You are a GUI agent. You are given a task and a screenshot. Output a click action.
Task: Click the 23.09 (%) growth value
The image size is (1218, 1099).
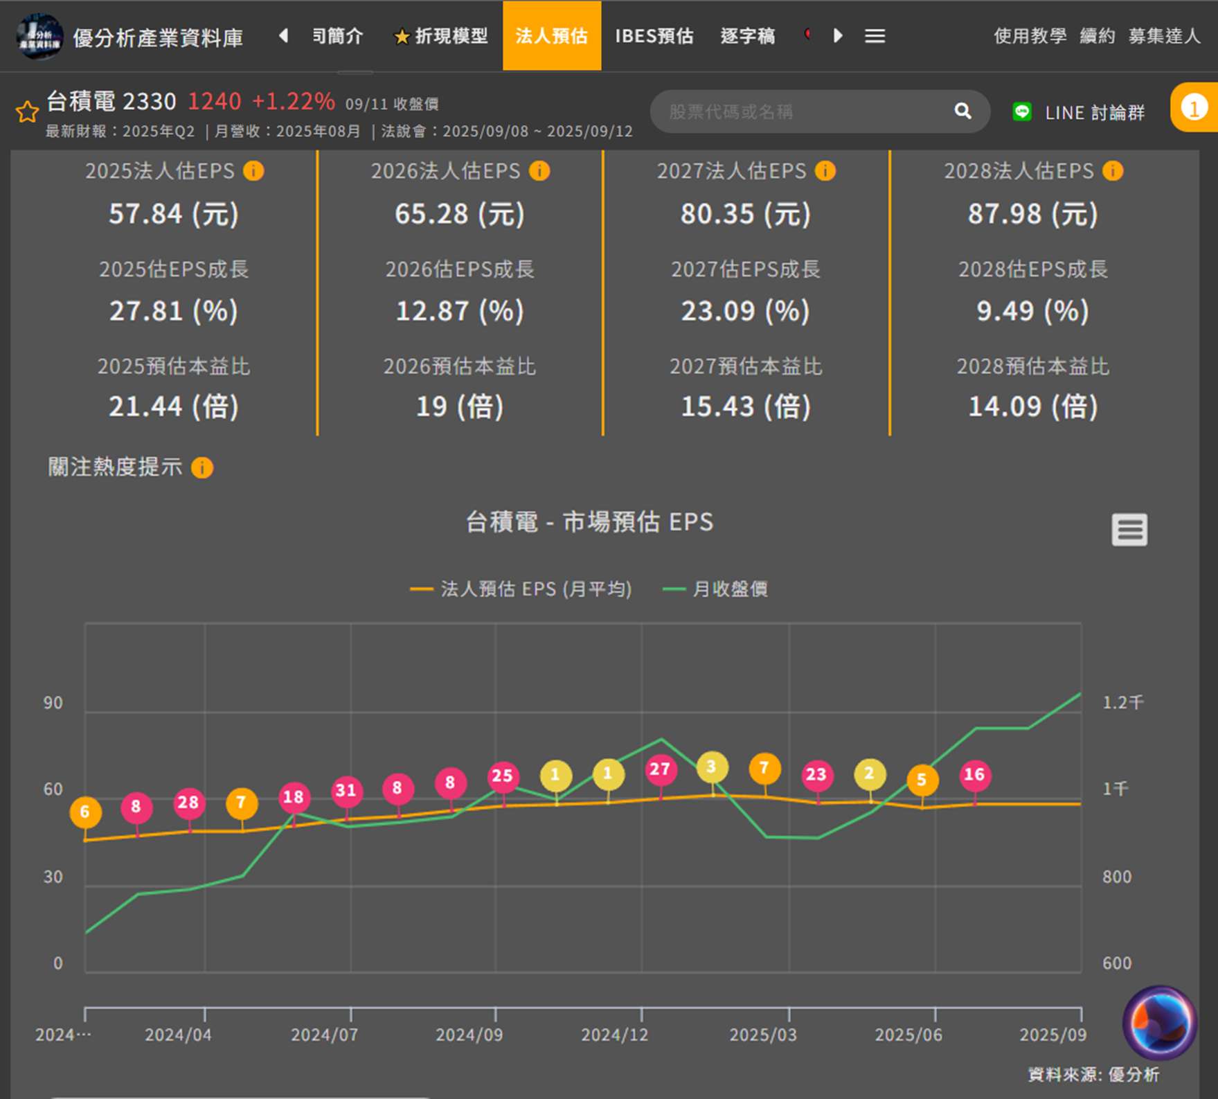point(746,311)
